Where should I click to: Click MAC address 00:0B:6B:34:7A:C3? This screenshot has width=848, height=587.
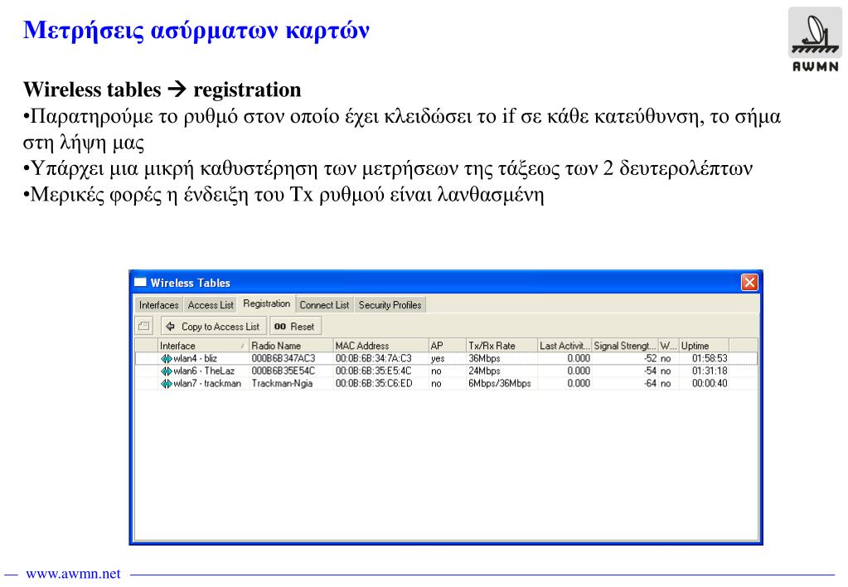coord(373,358)
